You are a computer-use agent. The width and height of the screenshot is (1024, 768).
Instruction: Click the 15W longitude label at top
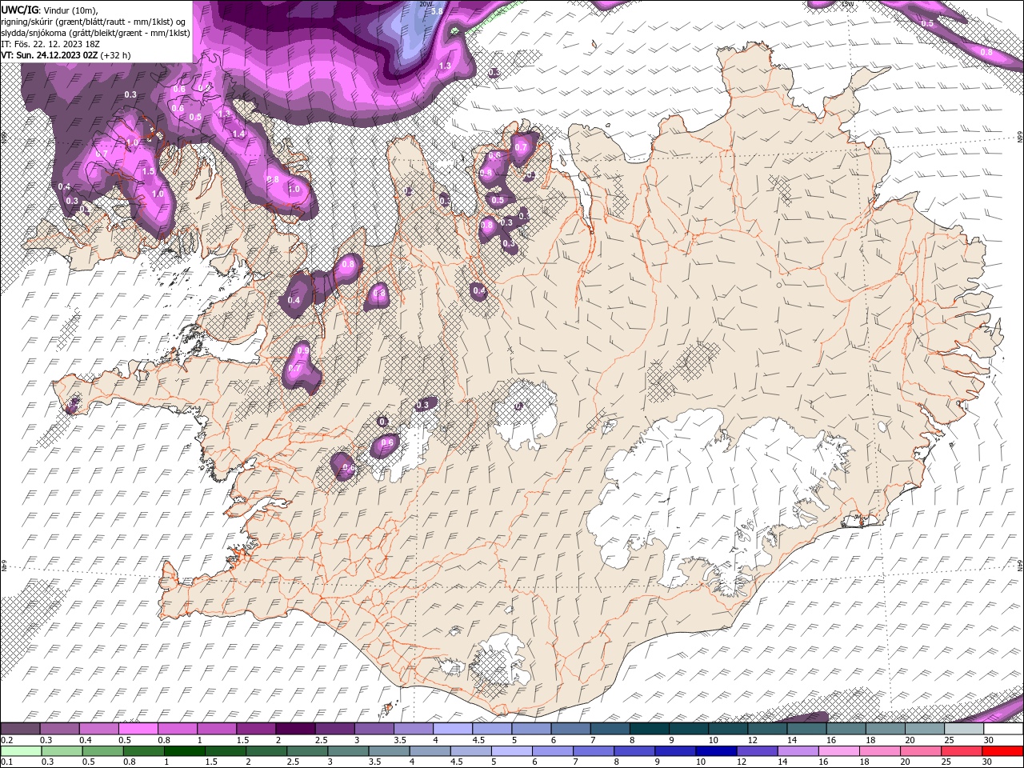(x=848, y=4)
